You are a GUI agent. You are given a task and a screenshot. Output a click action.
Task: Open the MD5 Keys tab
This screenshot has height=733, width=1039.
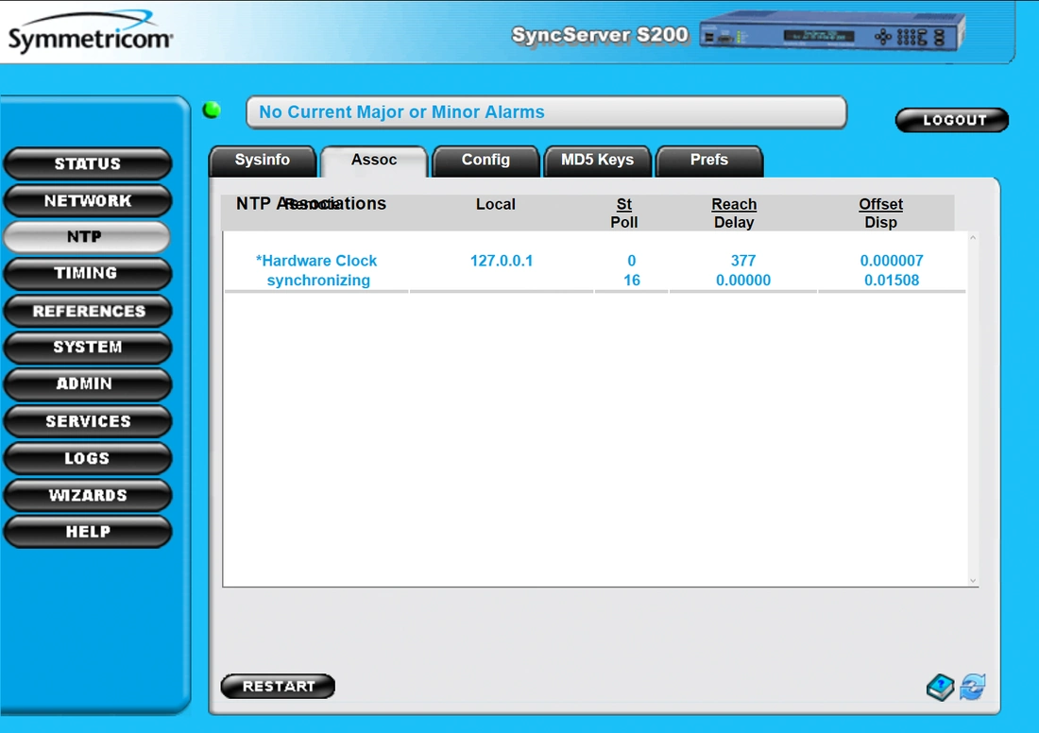coord(597,161)
